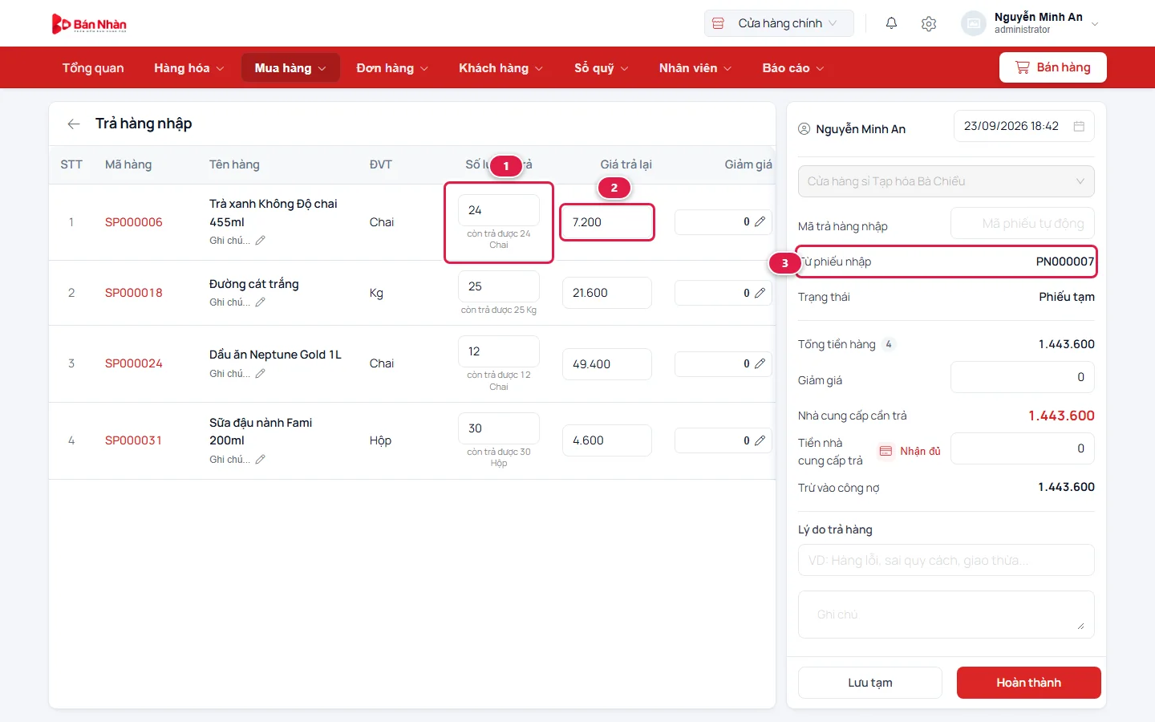
Task: Open the Mua hàng menu
Action: (290, 68)
